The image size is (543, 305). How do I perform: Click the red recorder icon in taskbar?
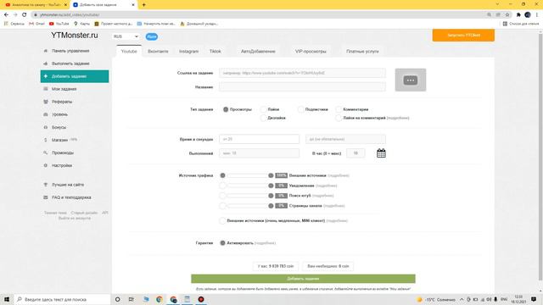click(x=201, y=299)
